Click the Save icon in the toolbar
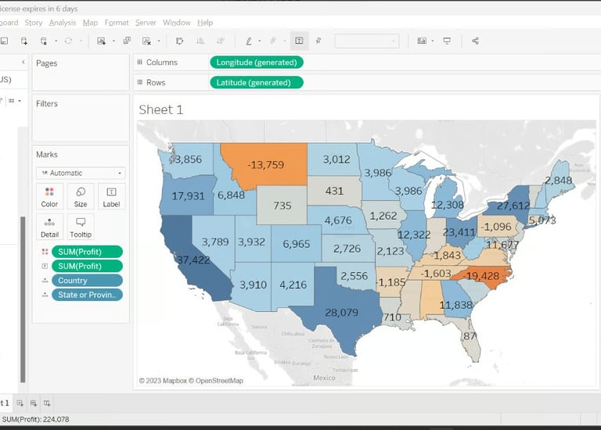 [4, 41]
